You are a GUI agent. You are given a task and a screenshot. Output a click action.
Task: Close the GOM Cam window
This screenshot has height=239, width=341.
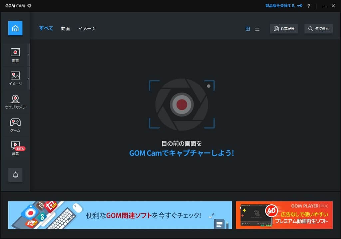click(333, 6)
